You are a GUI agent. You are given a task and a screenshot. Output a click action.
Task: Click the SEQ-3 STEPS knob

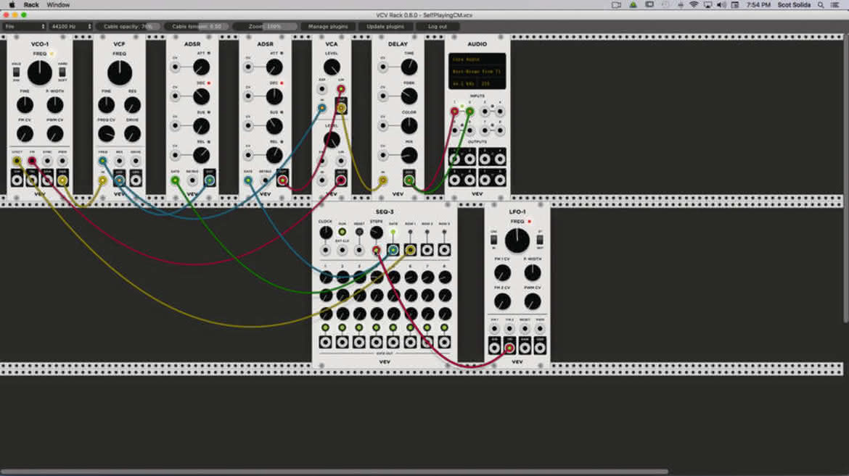(377, 233)
